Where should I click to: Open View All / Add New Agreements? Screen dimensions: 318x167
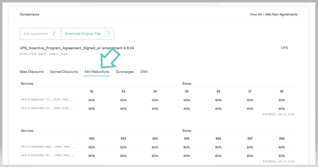[273, 14]
